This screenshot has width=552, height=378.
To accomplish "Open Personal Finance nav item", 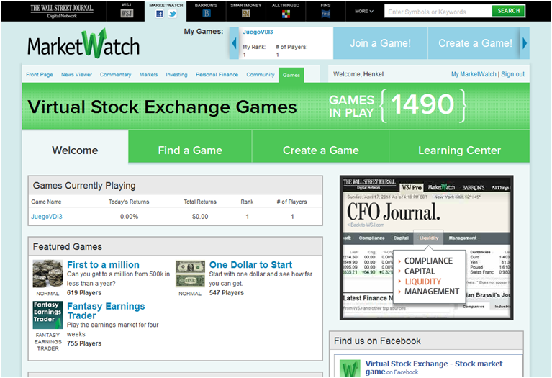I will click(217, 75).
